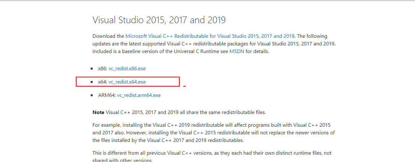This screenshot has height=162, width=415.
Task: Click the "x64:" label inside the red box
Action: click(102, 82)
